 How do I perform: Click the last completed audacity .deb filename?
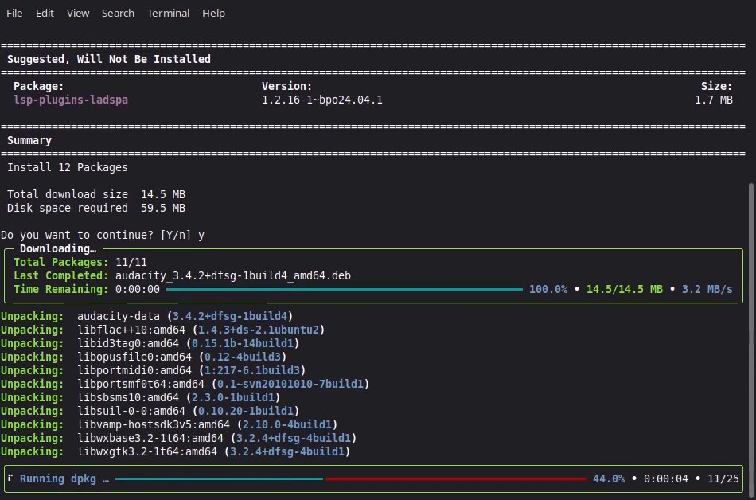point(231,275)
